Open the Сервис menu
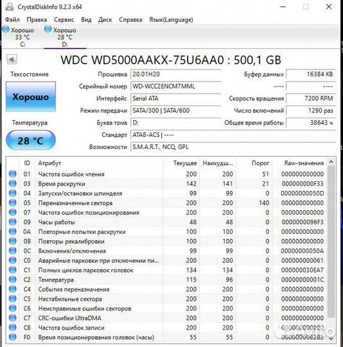 click(x=64, y=20)
